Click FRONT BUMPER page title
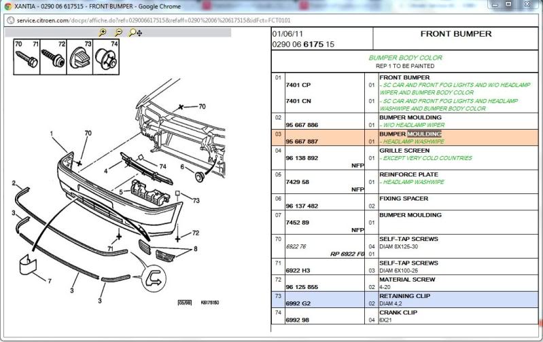This screenshot has height=342, width=543. 456,34
